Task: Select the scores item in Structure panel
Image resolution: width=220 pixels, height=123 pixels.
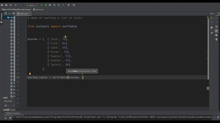Action: coord(11,110)
